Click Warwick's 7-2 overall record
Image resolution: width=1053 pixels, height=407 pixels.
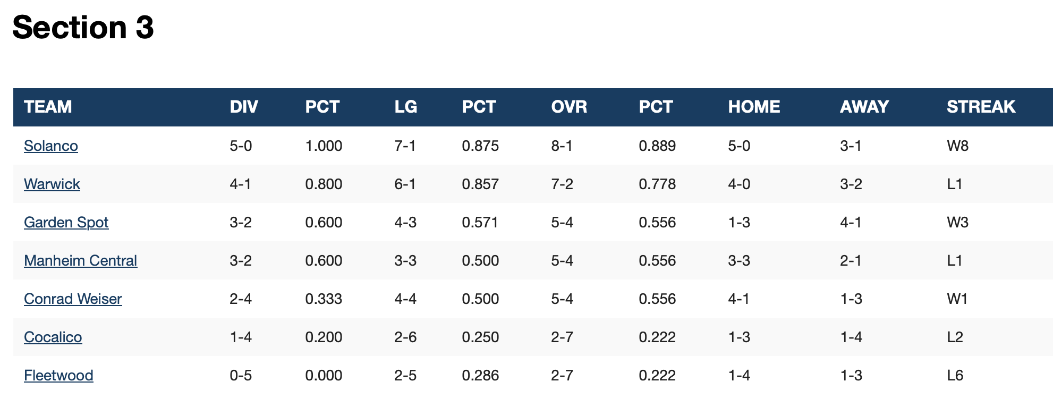(562, 184)
